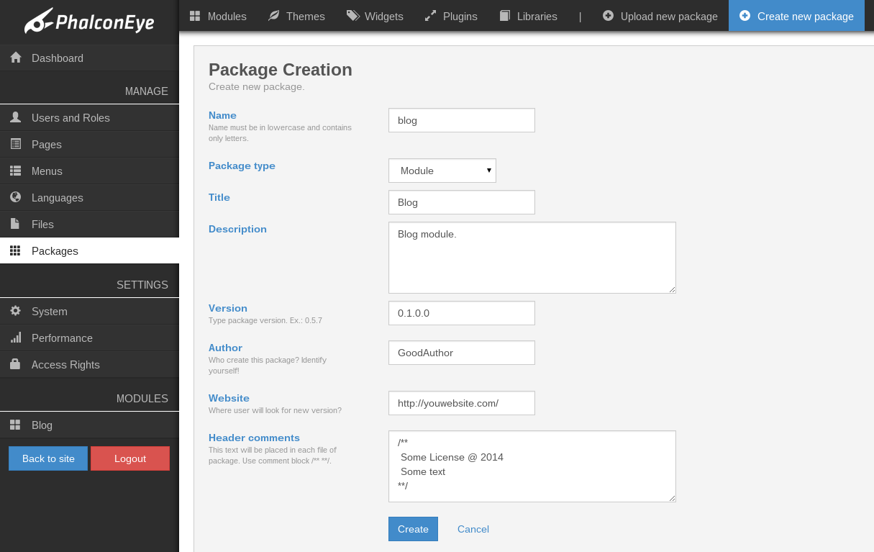Open Performance settings

pos(89,338)
